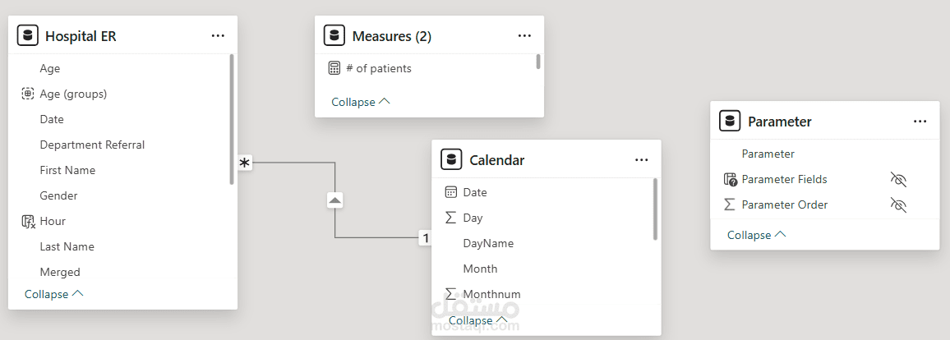Collapse the Measures table

[x=361, y=102]
